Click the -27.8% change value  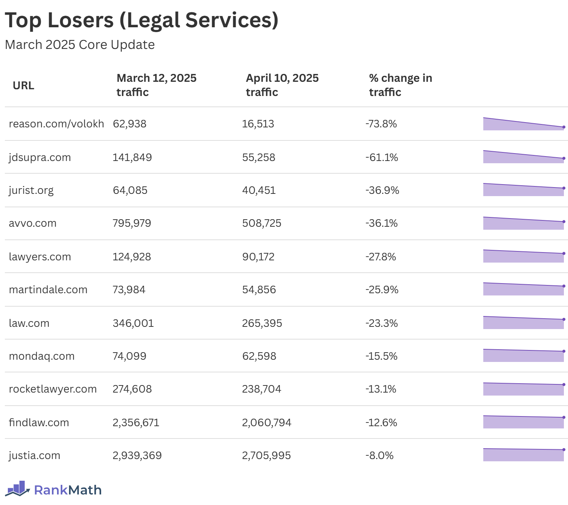pos(381,257)
